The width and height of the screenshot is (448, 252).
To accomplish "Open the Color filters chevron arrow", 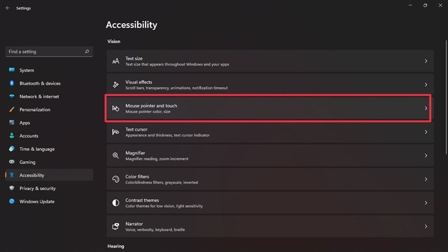I will [x=426, y=179].
